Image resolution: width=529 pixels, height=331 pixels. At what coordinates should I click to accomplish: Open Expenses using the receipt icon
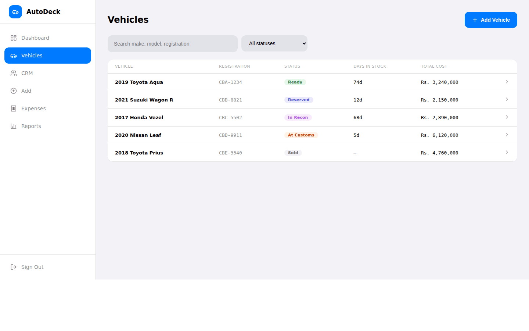[x=14, y=108]
